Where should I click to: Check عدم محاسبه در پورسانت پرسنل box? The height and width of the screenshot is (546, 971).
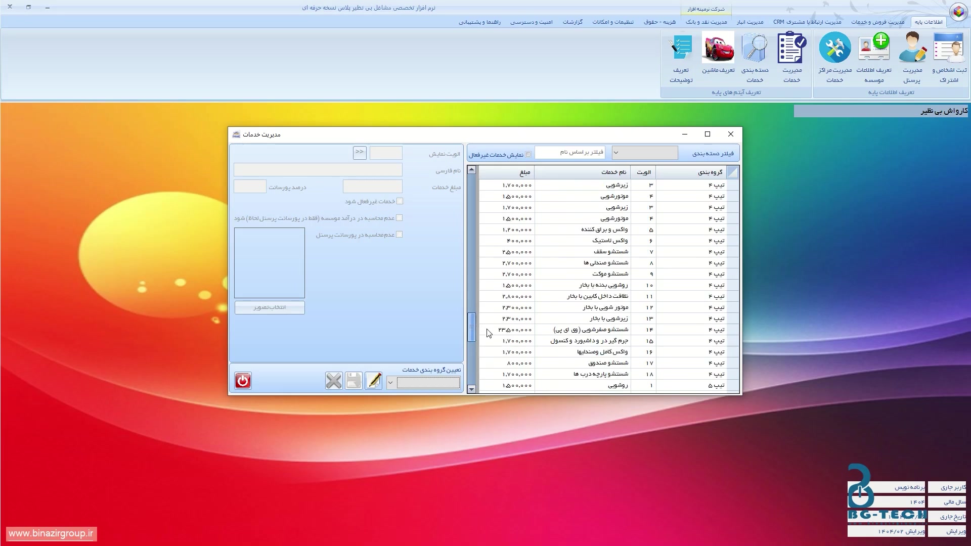400,235
